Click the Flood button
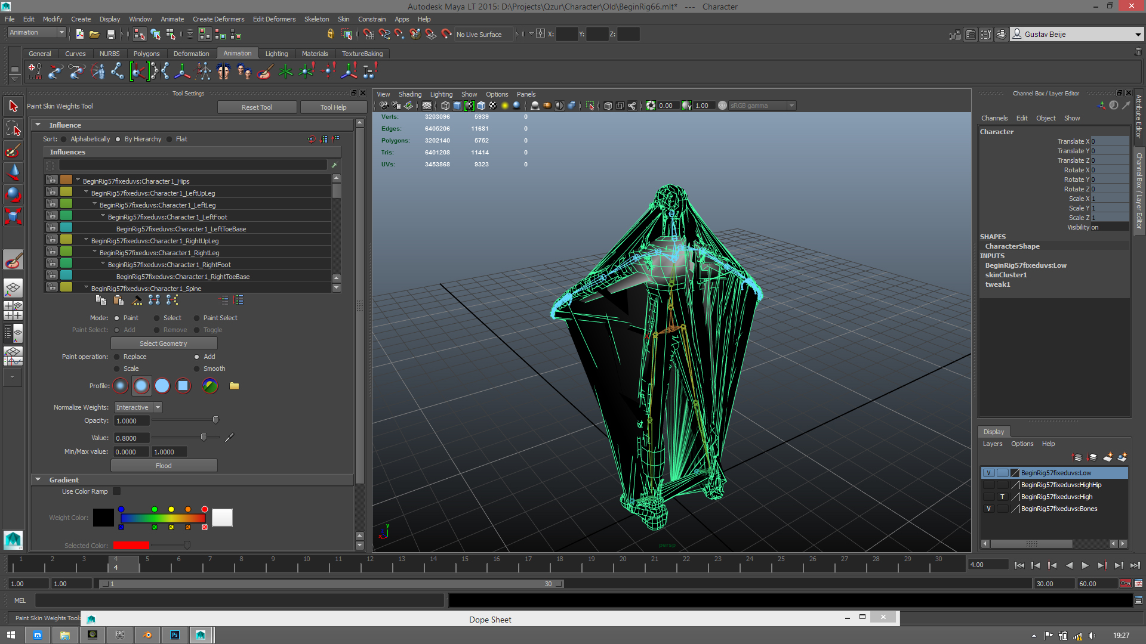This screenshot has width=1146, height=644. tap(164, 465)
